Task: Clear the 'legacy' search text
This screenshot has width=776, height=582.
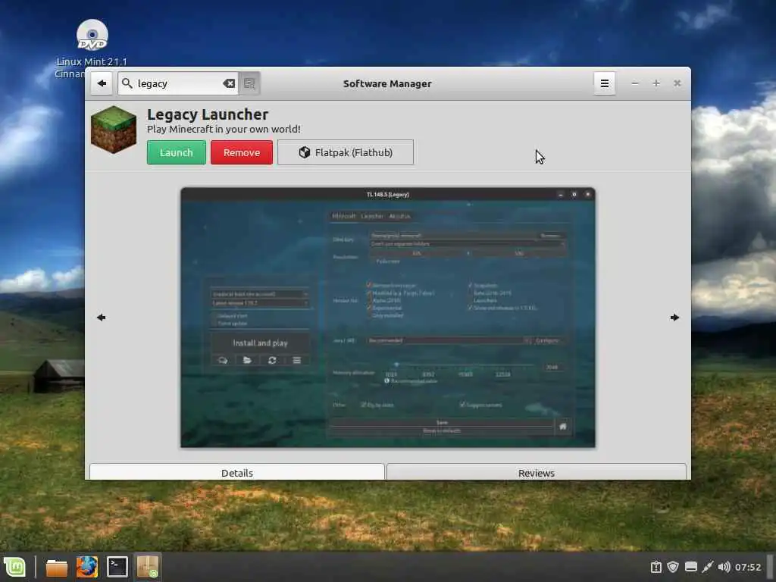Action: coord(229,83)
